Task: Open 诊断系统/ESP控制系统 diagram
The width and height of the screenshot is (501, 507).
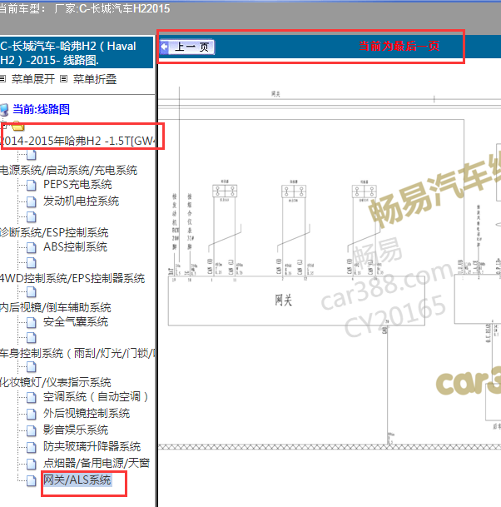Action: (x=54, y=232)
